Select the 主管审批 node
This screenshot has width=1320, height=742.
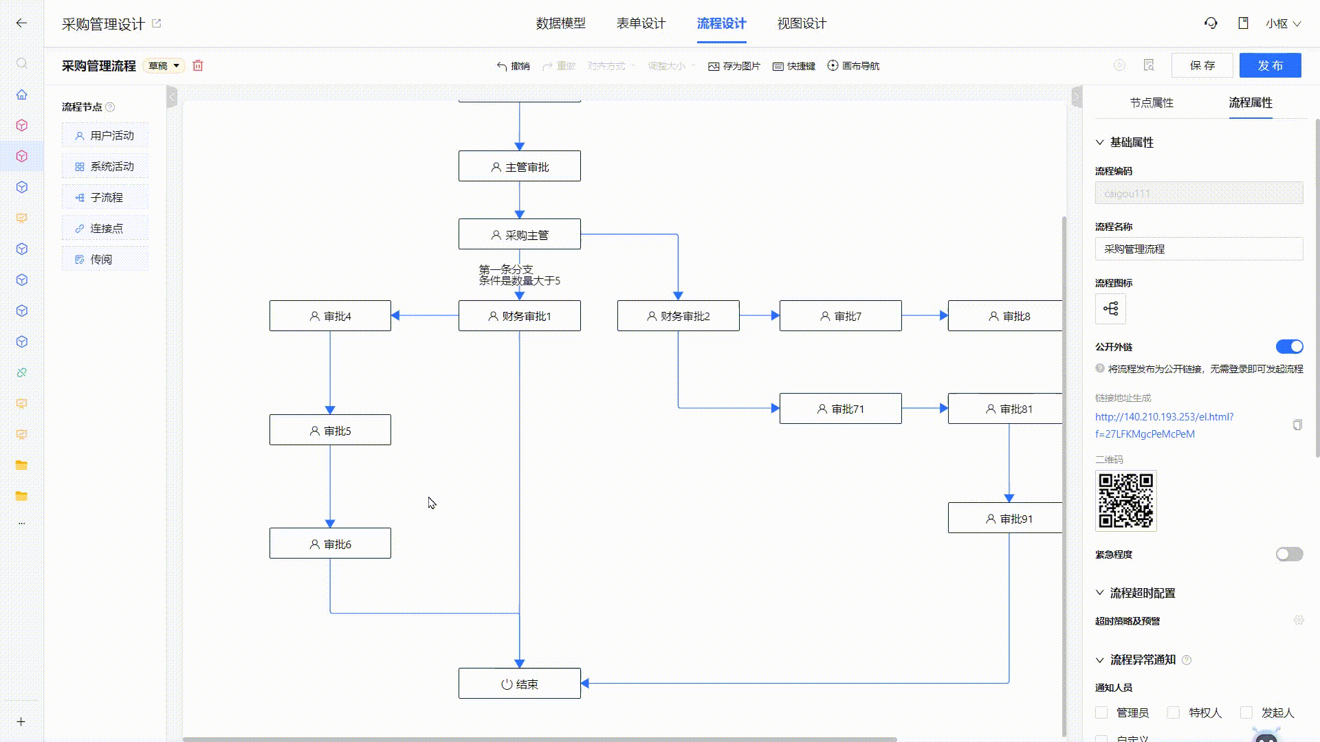519,166
